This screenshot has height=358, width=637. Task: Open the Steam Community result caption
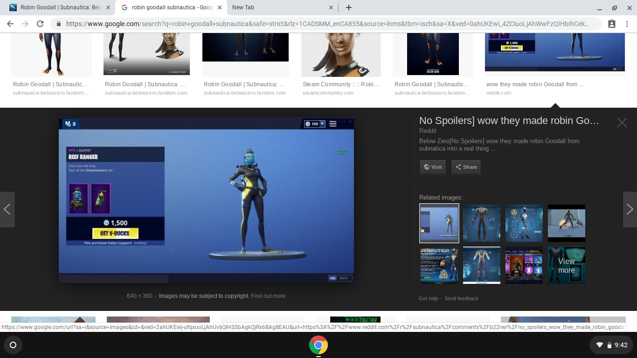341,84
